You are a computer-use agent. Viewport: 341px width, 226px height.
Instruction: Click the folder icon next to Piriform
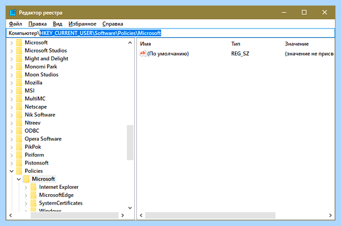click(x=19, y=155)
